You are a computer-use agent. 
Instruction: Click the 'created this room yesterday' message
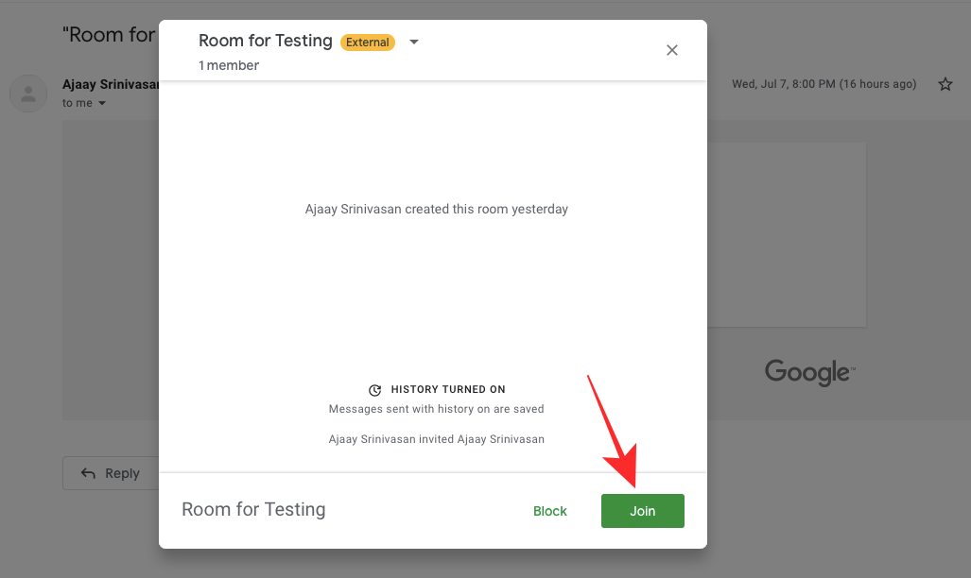(x=436, y=209)
